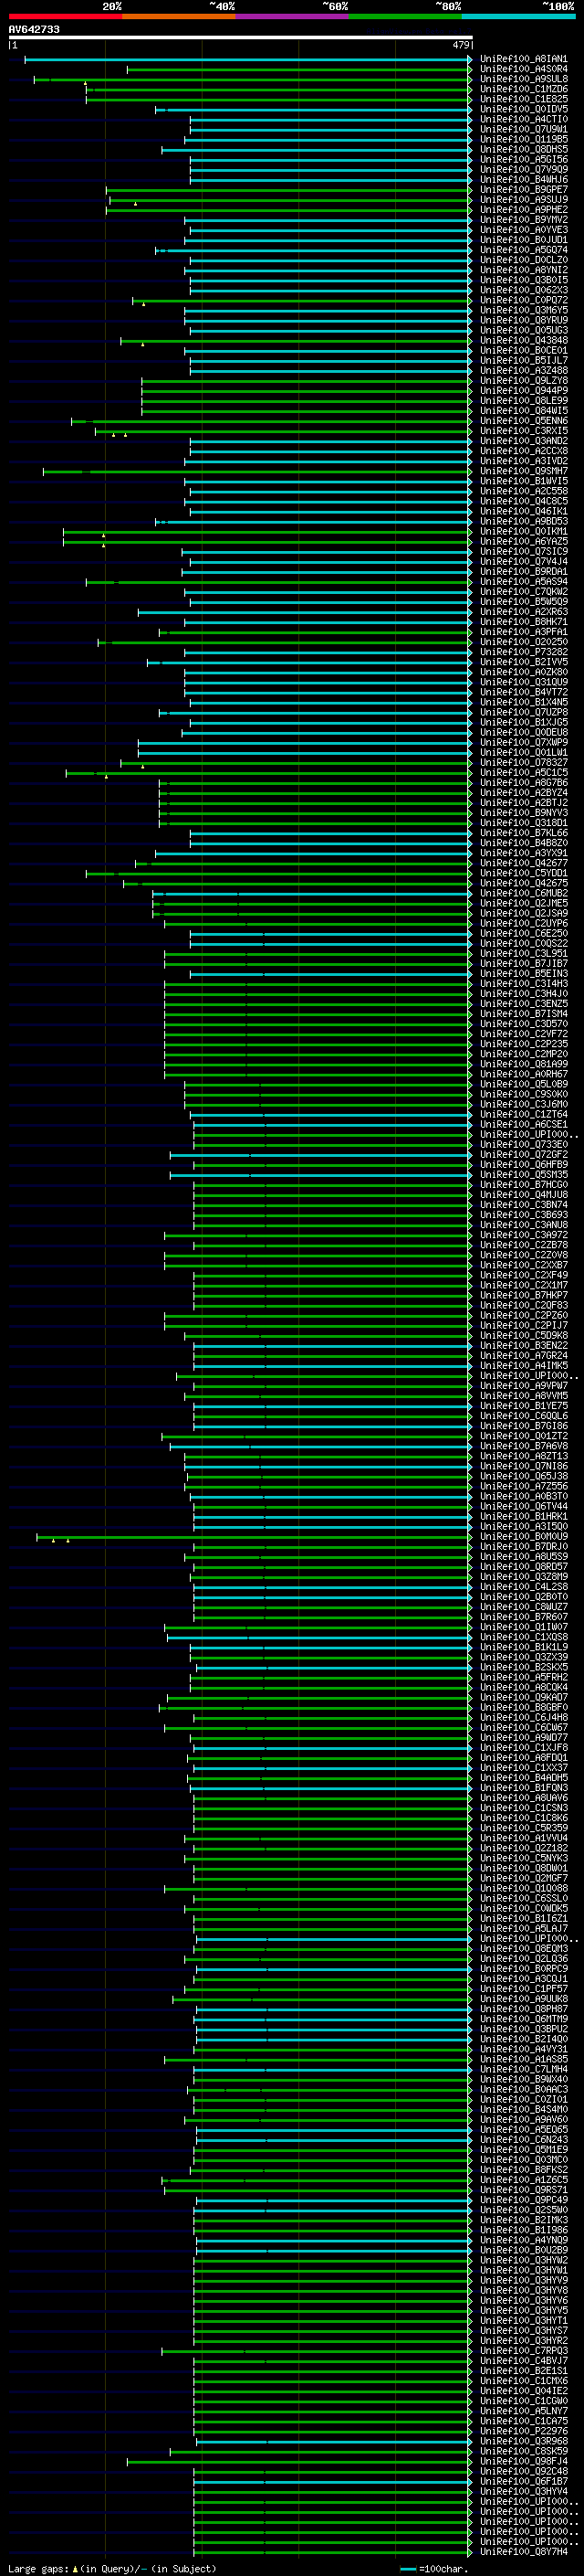
Task: Select the UniRef100_B9GPE7 label
Action: click(523, 189)
